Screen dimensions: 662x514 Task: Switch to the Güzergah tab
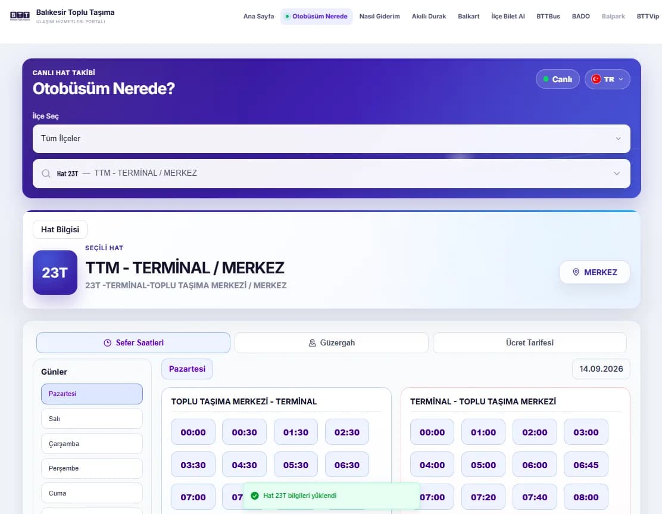[332, 343]
